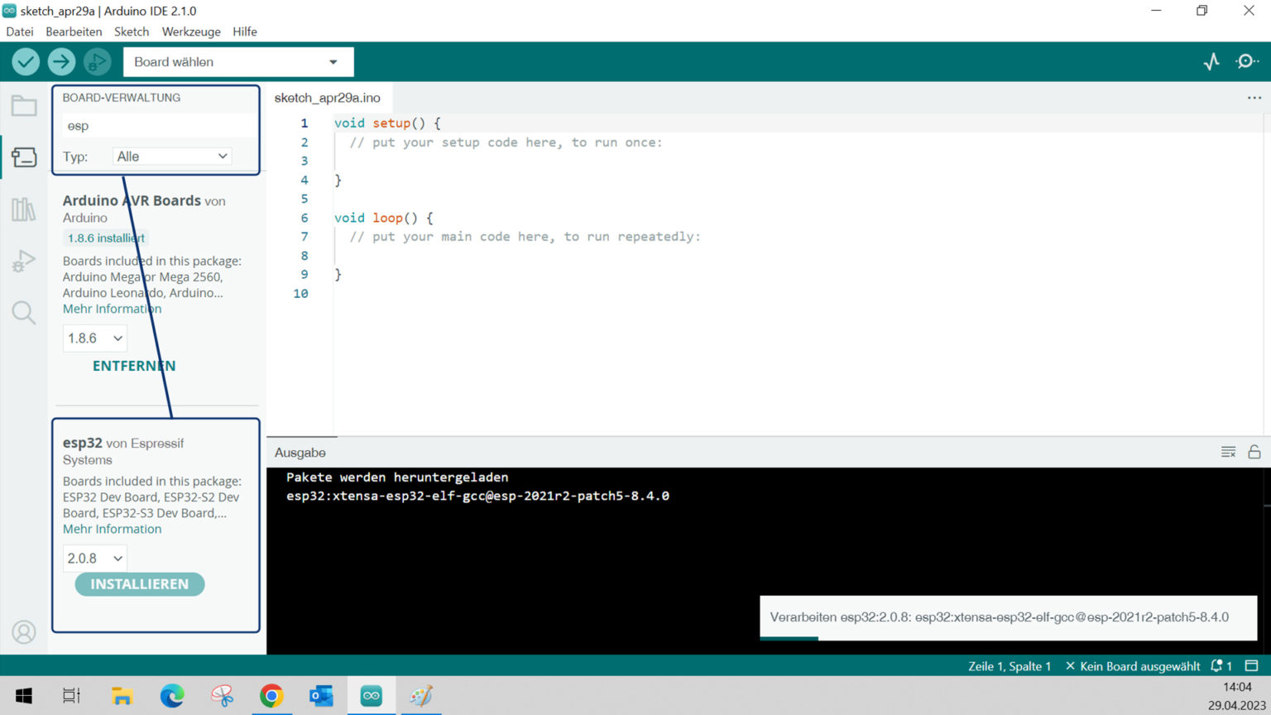Viewport: 1271px width, 715px height.
Task: Click the Upload arrow icon
Action: coord(61,62)
